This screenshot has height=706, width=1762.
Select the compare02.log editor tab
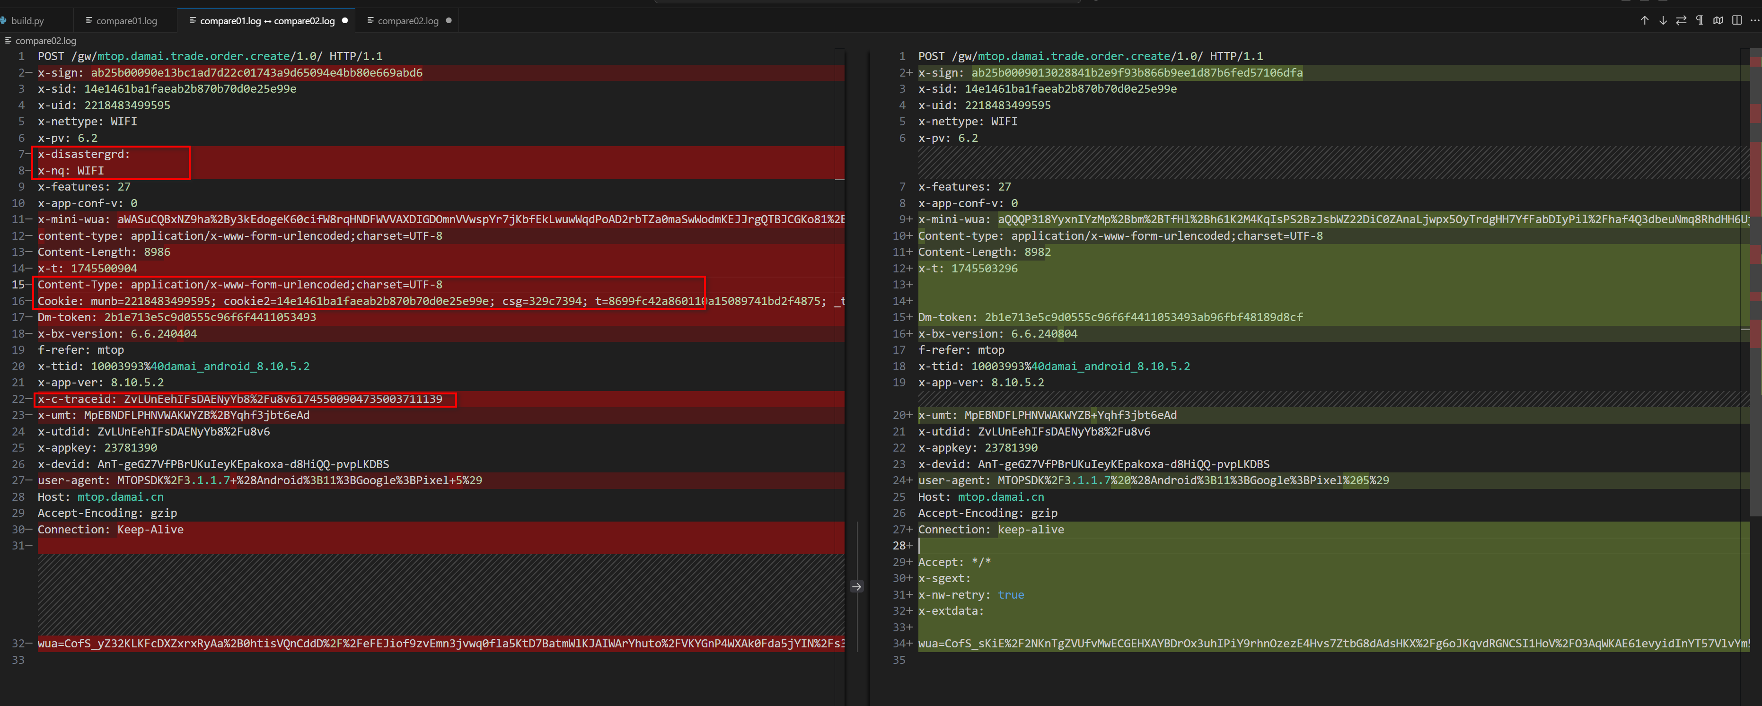408,21
